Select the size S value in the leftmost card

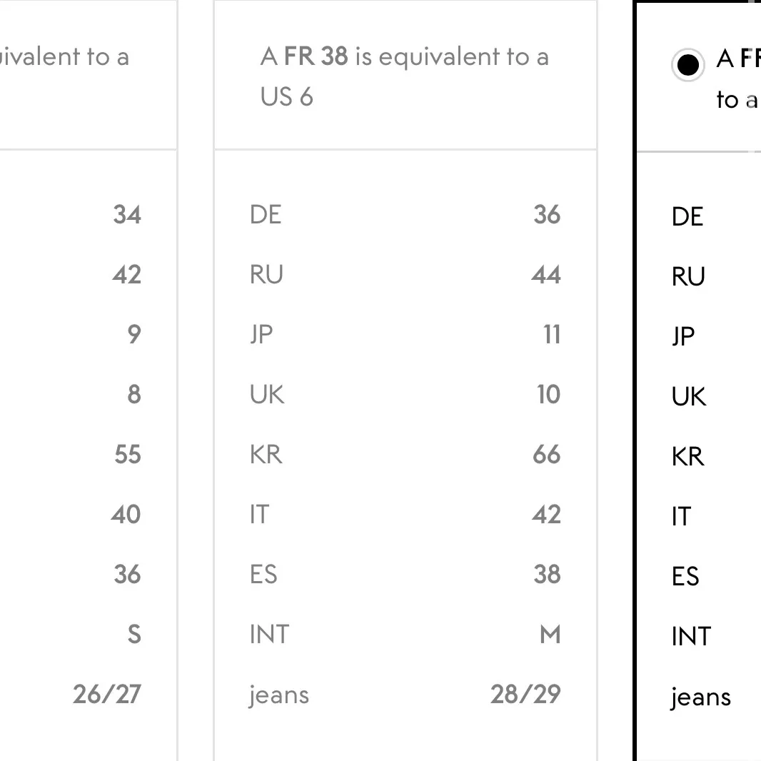tap(134, 635)
